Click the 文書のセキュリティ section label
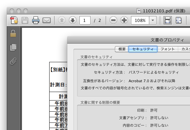190x130 pixels. (96, 57)
